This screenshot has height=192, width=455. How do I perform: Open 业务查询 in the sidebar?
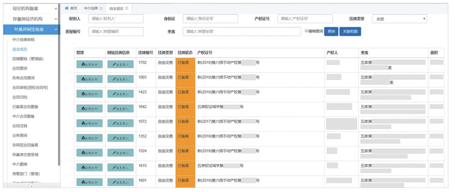20,136
